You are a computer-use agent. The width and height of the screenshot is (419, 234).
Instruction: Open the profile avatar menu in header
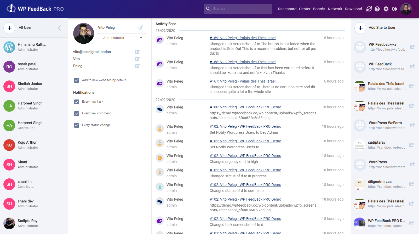click(x=406, y=9)
